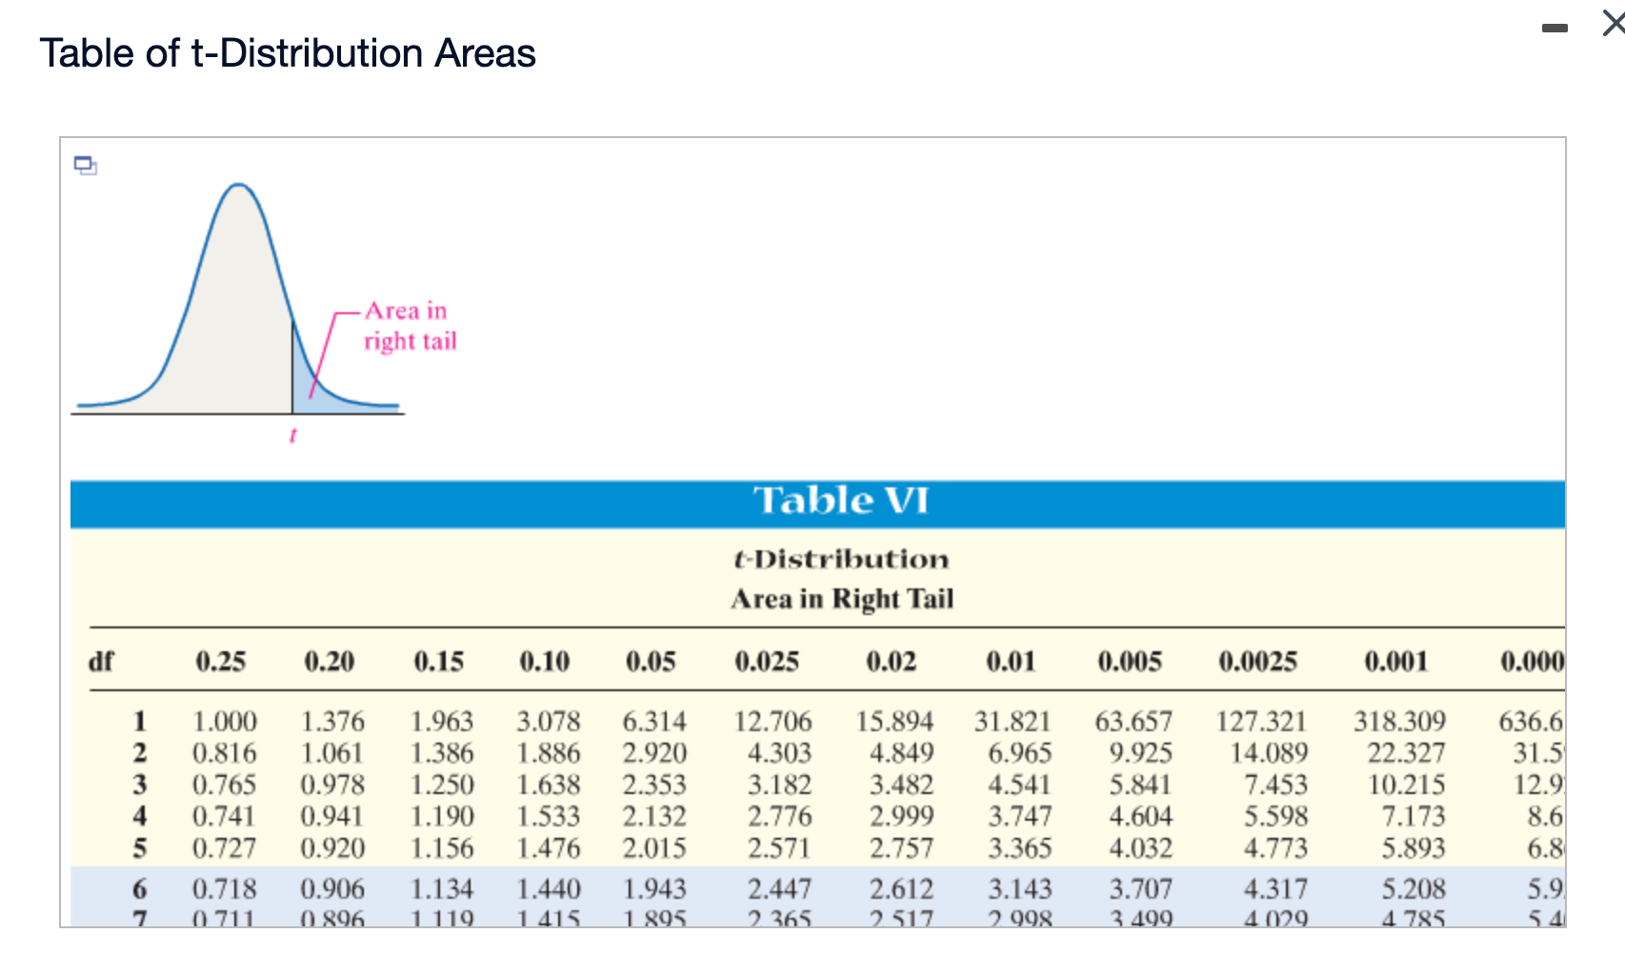Select the 0.0025 column header
The image size is (1625, 973).
[1258, 662]
